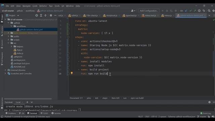The image size is (215, 121).
Task: Open the Git menu
Action: click(x=63, y=6)
